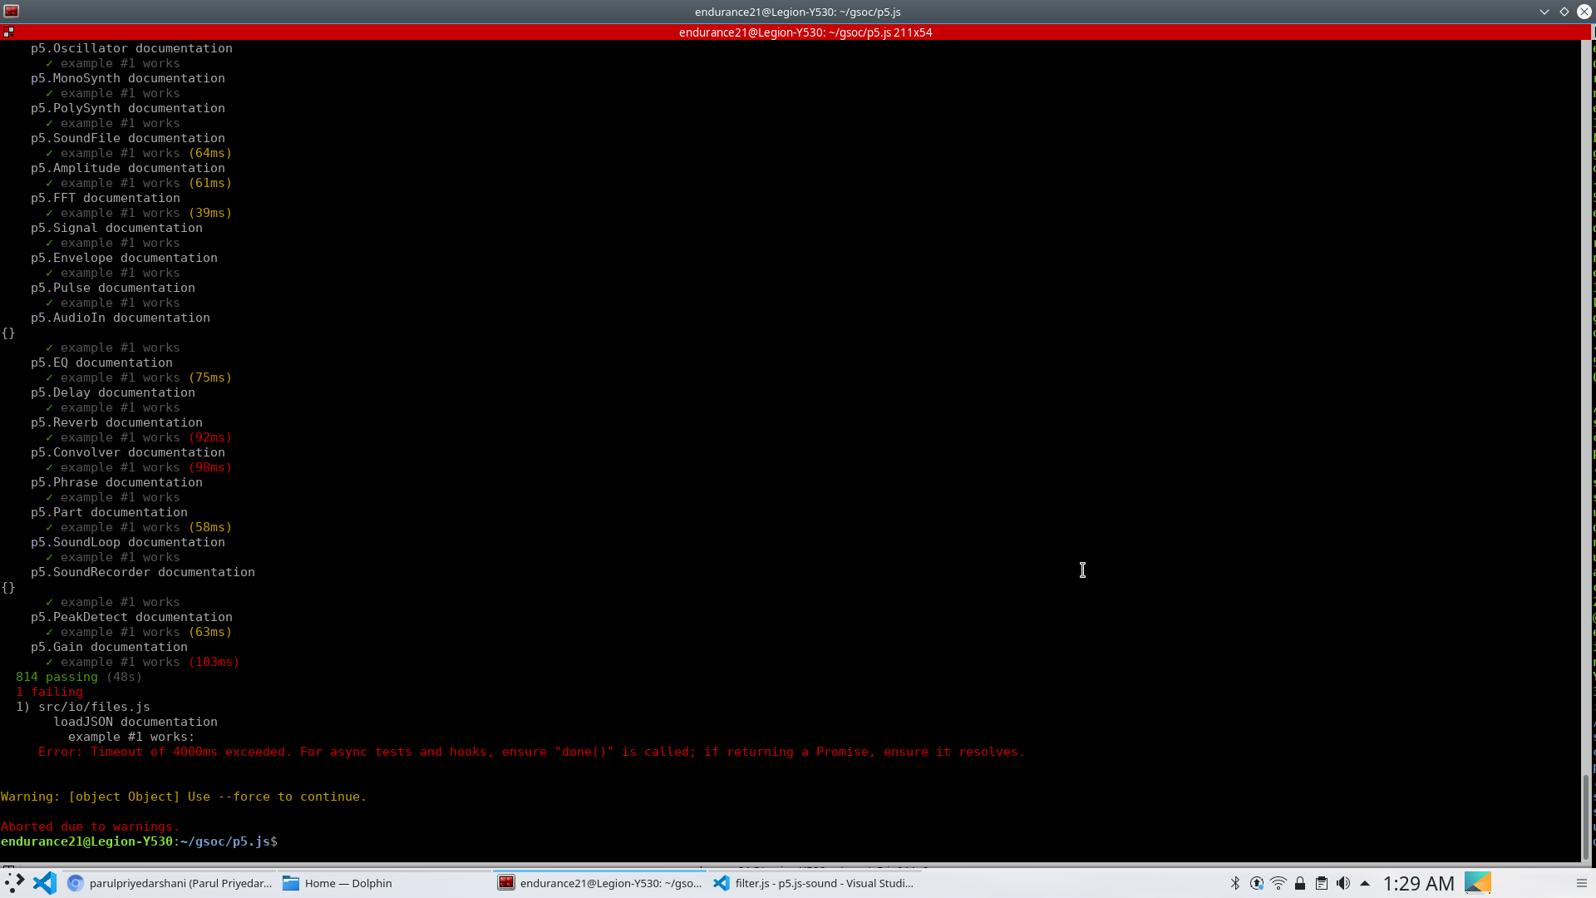Click the terminal command prompt line

click(140, 841)
